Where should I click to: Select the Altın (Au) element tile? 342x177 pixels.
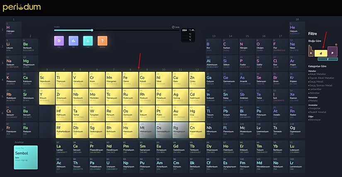(179, 113)
